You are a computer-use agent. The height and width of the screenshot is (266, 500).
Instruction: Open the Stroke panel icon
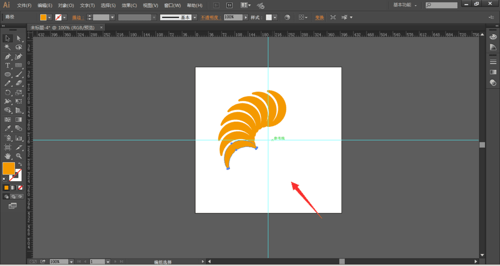point(493,61)
